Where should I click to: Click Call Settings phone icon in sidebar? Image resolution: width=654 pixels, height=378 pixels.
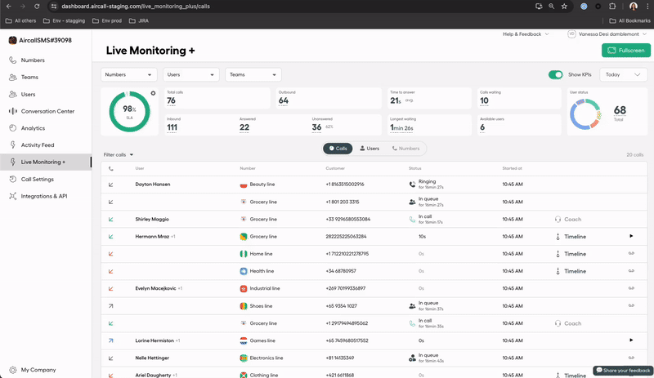coord(13,179)
